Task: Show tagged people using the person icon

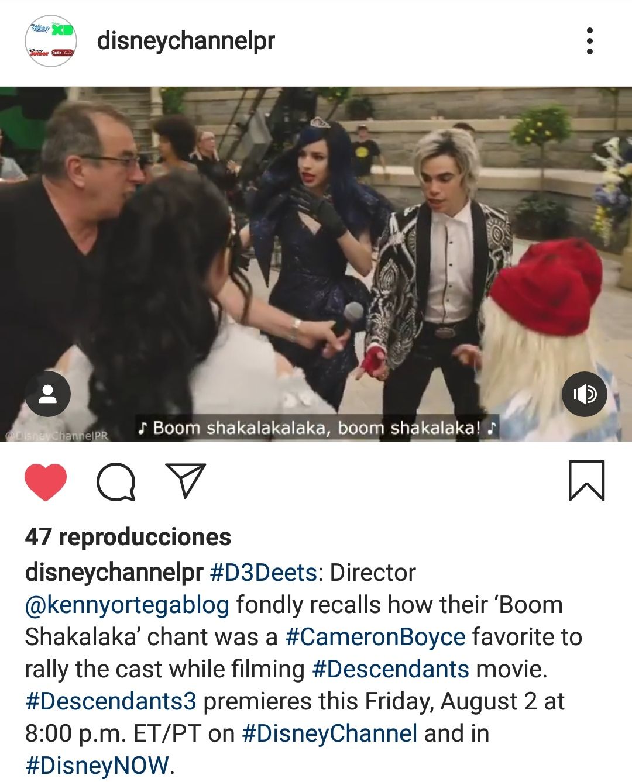Action: click(x=48, y=394)
